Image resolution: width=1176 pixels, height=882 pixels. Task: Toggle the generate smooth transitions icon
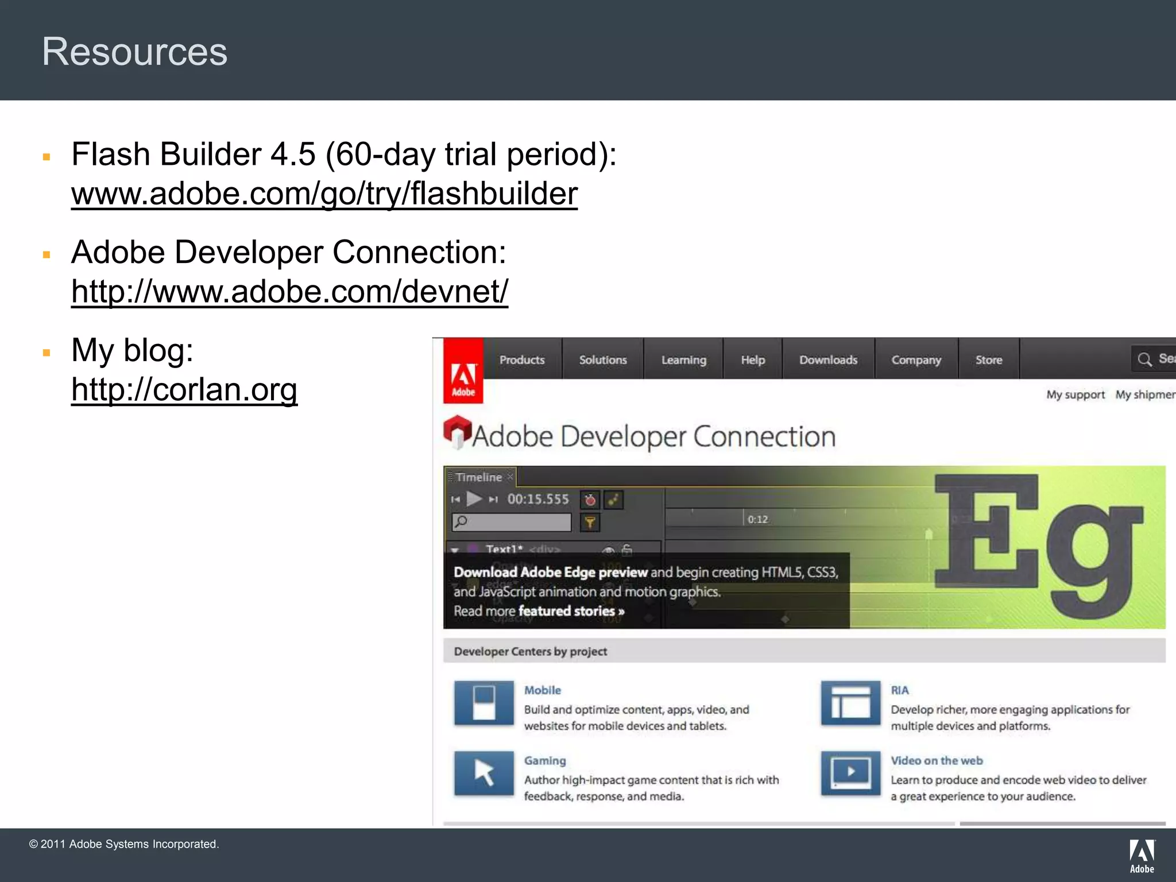click(x=614, y=500)
